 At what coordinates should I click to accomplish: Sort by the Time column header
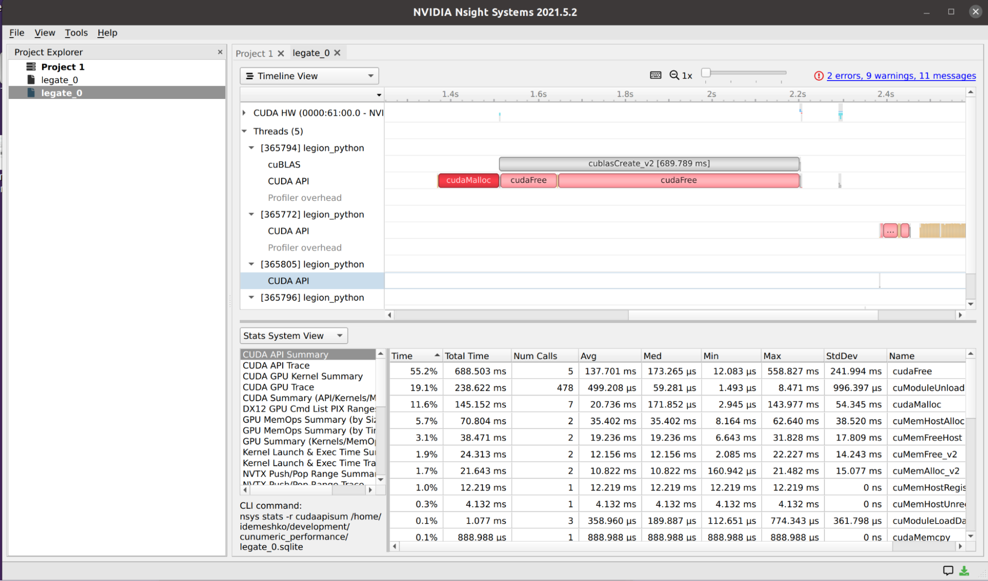tap(416, 356)
